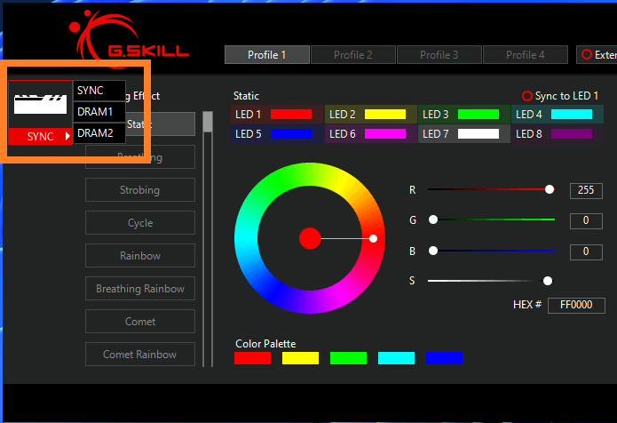Click the RAM module icon
The height and width of the screenshot is (423, 617).
pos(40,104)
